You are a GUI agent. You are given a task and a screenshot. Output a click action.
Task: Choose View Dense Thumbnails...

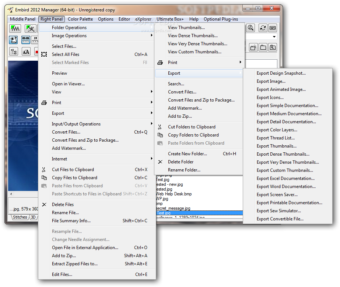[x=193, y=36]
